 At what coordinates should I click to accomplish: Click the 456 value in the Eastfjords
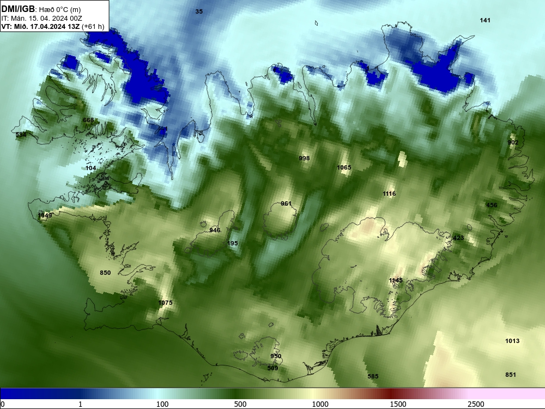click(492, 205)
